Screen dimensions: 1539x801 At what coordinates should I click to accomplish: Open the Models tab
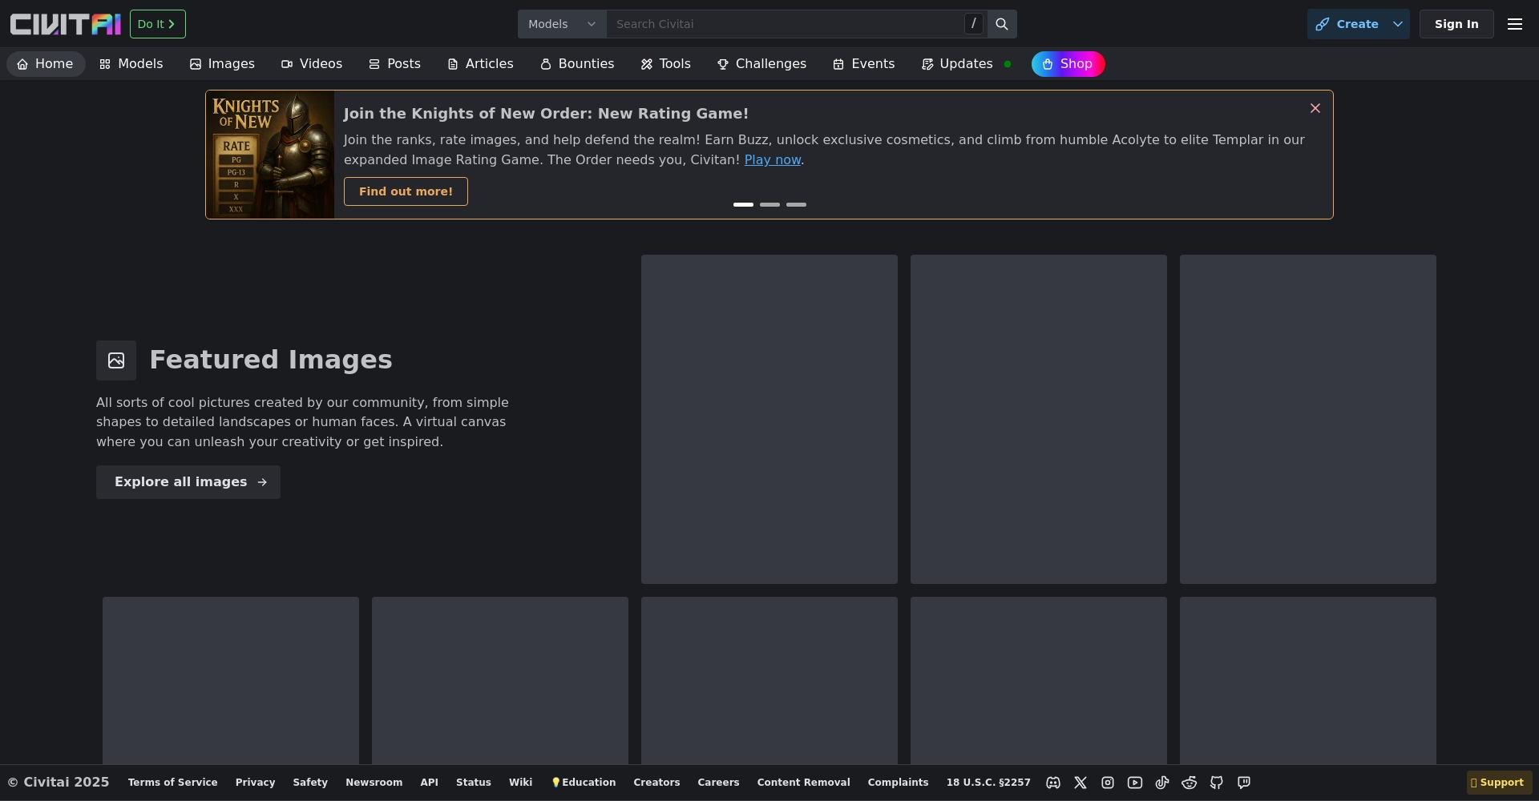131,64
